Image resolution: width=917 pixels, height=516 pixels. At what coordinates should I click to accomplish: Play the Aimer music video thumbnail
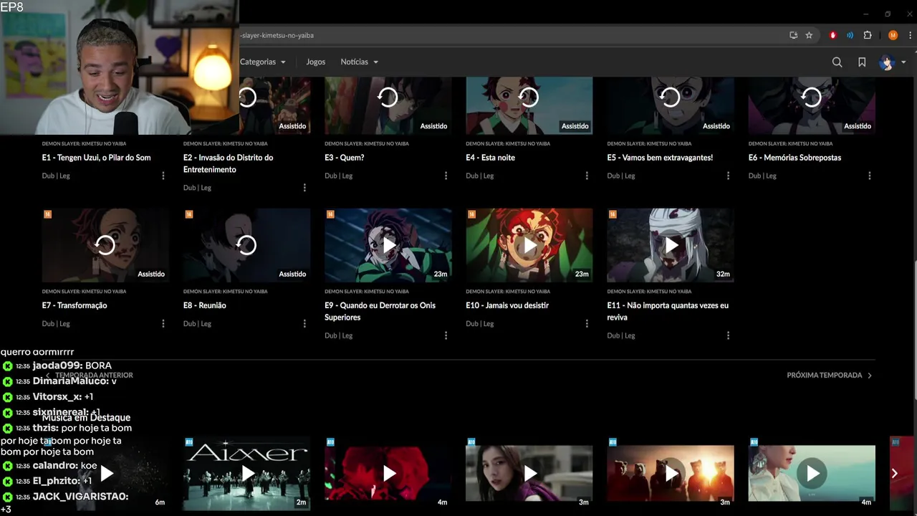coord(246,473)
